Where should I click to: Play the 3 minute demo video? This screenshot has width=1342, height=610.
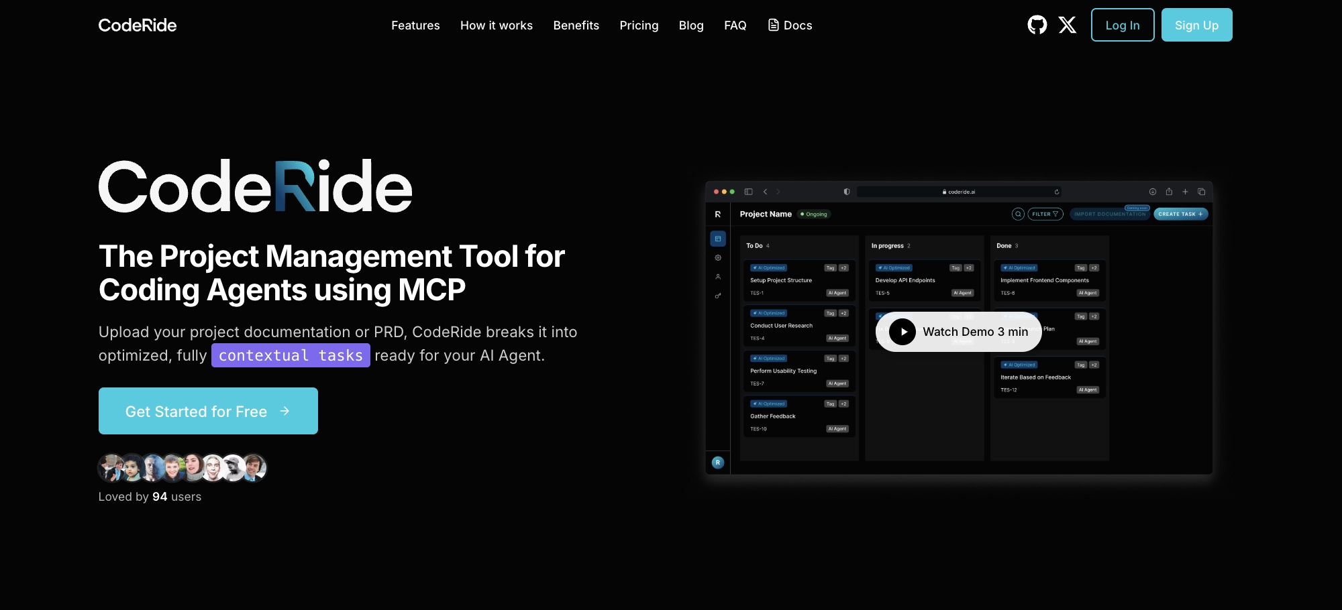pos(958,332)
